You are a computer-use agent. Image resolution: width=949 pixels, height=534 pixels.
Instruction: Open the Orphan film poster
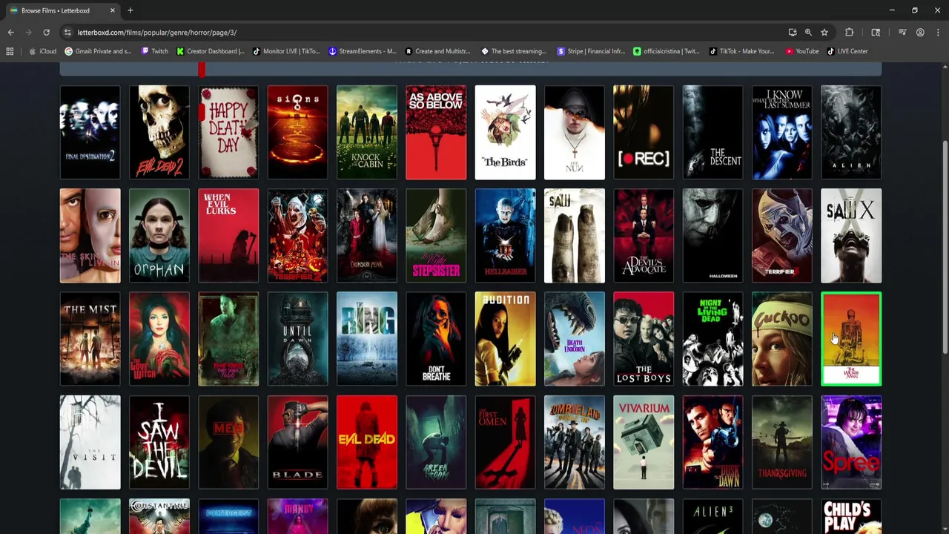159,236
